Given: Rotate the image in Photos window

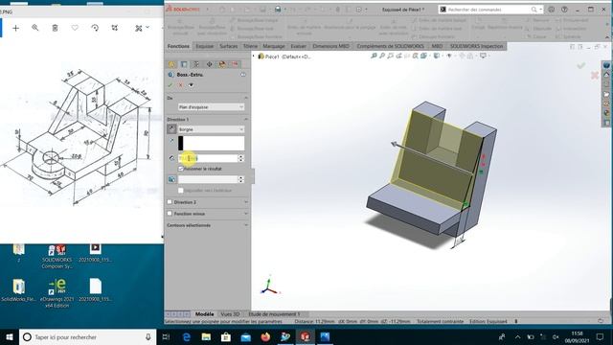Looking at the screenshot, I should [95, 28].
